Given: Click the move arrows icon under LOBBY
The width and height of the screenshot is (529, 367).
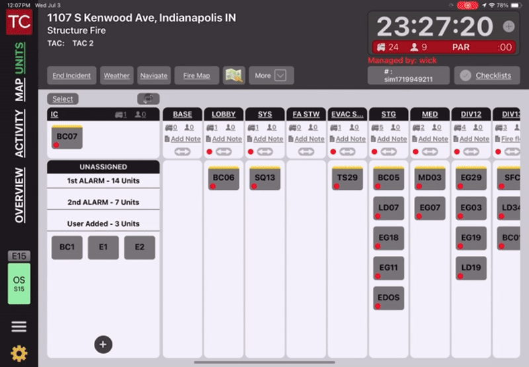Looking at the screenshot, I should point(224,151).
